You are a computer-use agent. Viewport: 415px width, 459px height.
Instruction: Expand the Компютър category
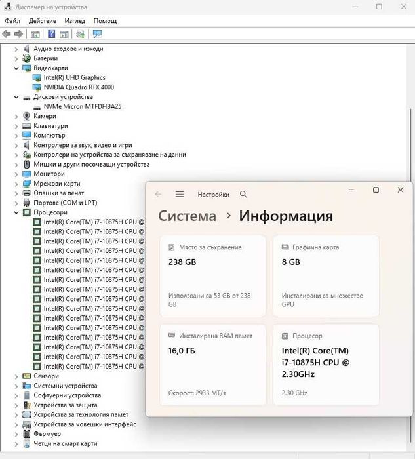click(16, 136)
